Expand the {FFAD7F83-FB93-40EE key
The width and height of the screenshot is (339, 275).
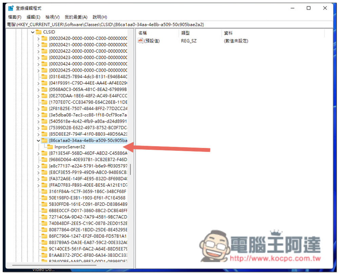click(38, 185)
